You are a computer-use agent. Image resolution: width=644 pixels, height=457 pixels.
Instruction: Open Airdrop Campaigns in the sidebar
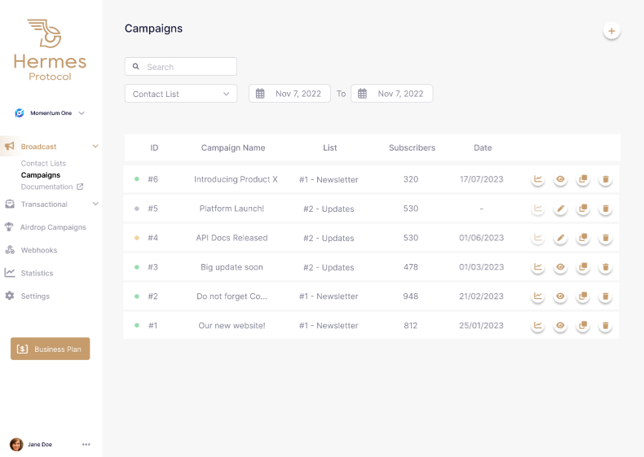52,227
